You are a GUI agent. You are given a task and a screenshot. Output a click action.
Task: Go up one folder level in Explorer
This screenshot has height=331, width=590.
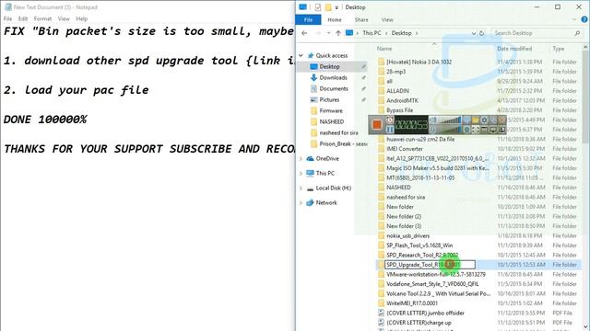click(x=338, y=33)
